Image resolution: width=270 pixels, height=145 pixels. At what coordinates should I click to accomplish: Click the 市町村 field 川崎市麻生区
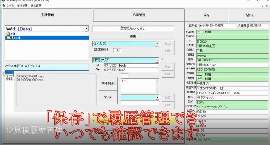(x=232, y=46)
